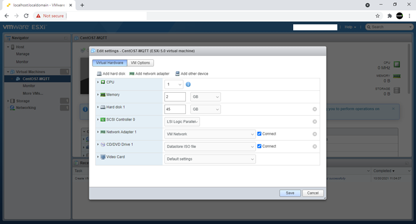Click the Memory size input field
This screenshot has height=224, width=416.
pos(175,97)
